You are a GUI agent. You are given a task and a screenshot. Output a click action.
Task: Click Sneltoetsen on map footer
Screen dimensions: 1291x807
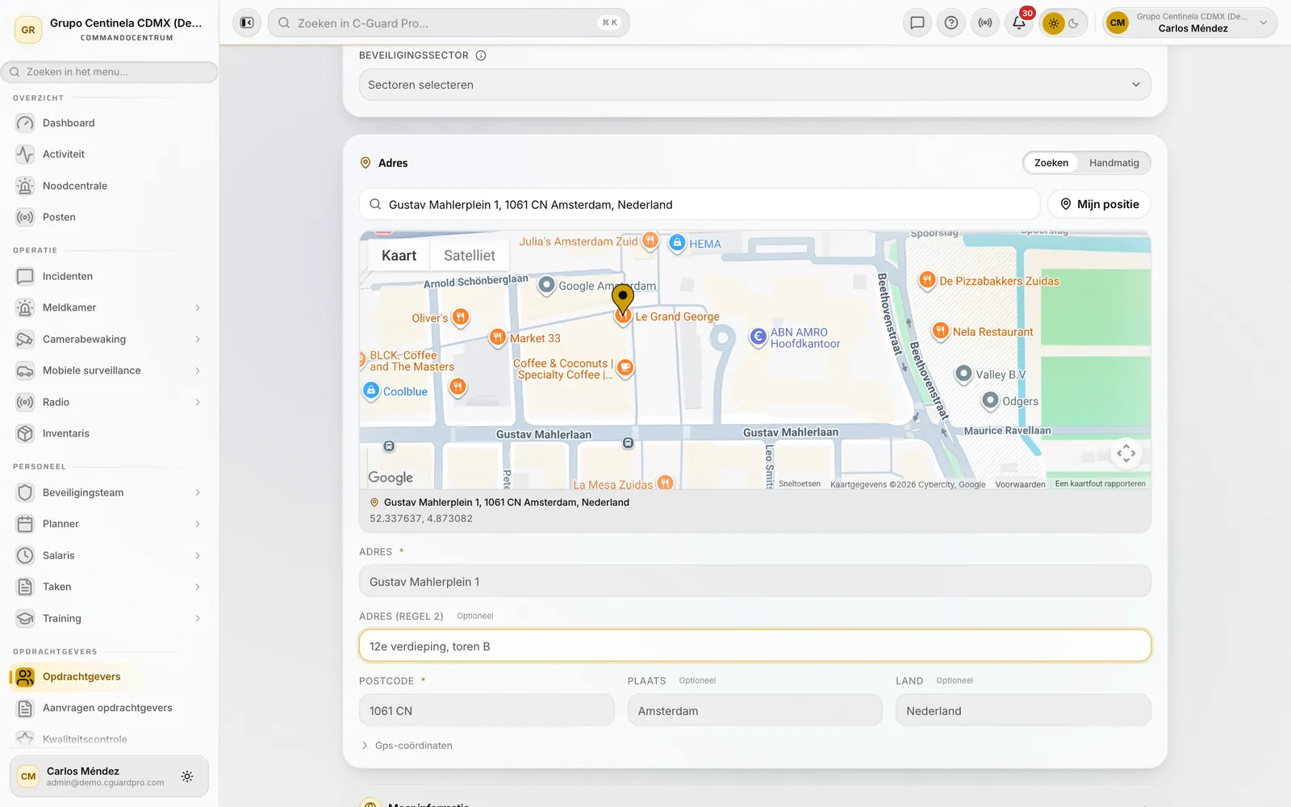tap(799, 484)
